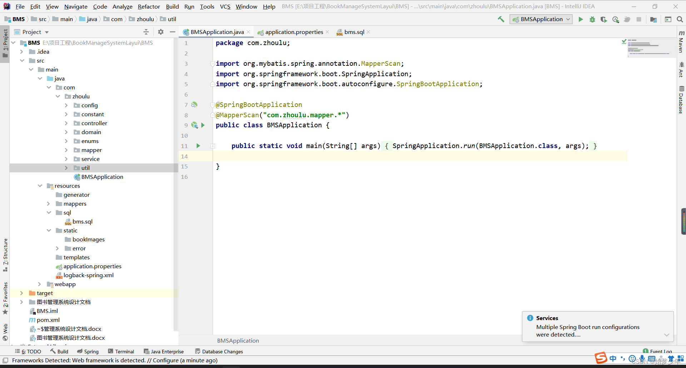Open the VCS menu
686x368 pixels.
click(225, 6)
